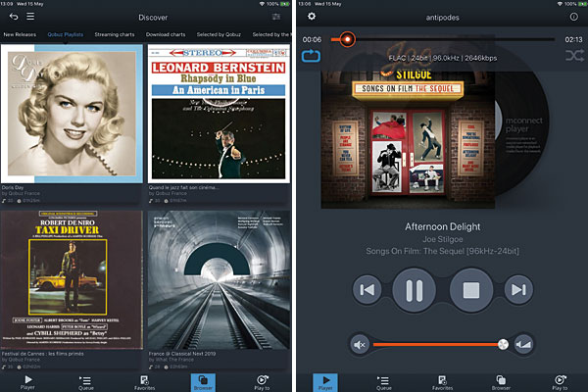Click 'France @ Classical Next 2019' title
Screen dimensions: 588x392
click(x=182, y=354)
